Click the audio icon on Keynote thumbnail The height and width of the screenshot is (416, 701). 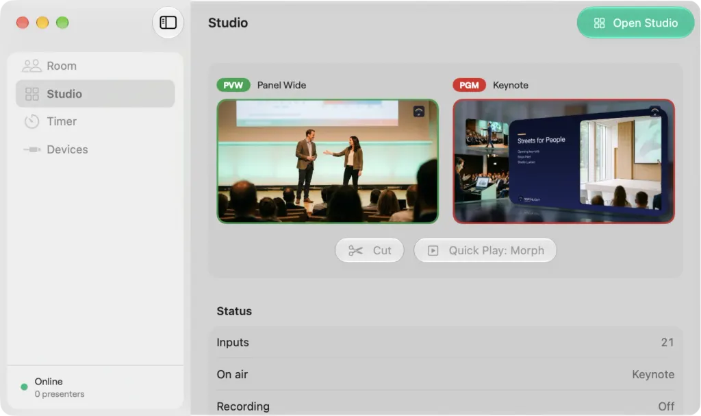point(654,112)
